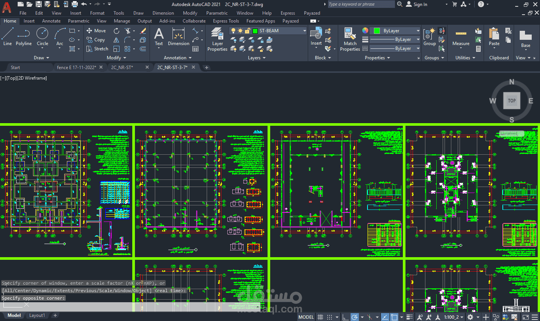Switch to the fence E 17-11-2022 drawing tab
Screen dimensions: 540x321
point(76,68)
